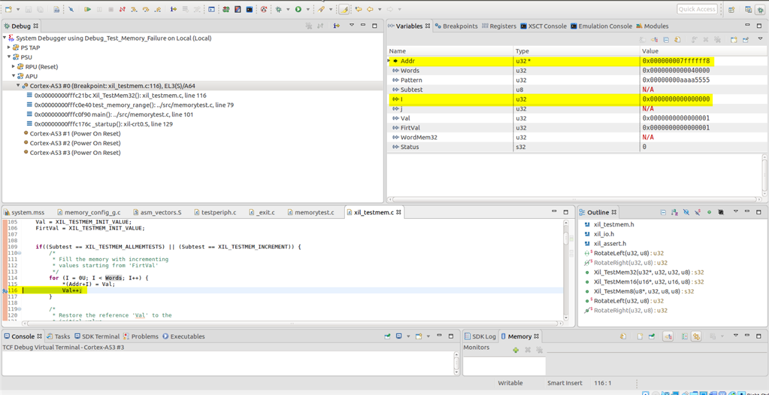Screen dimensions: 769x395
Task: Click the Quick Access search field
Action: (697, 10)
